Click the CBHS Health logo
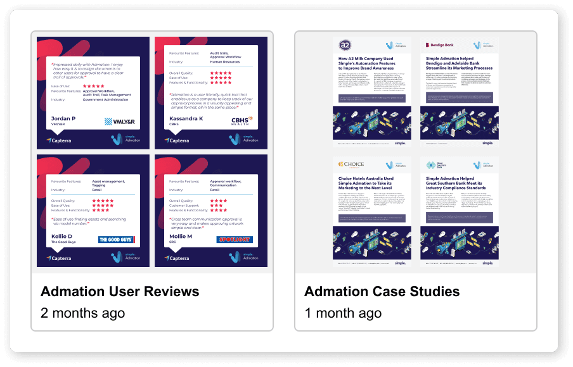573x367 pixels. pyautogui.click(x=241, y=120)
